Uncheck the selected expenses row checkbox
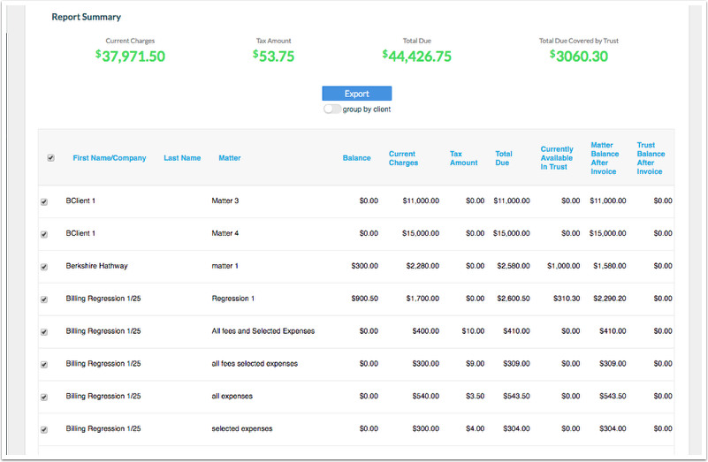The image size is (708, 462). [x=44, y=429]
